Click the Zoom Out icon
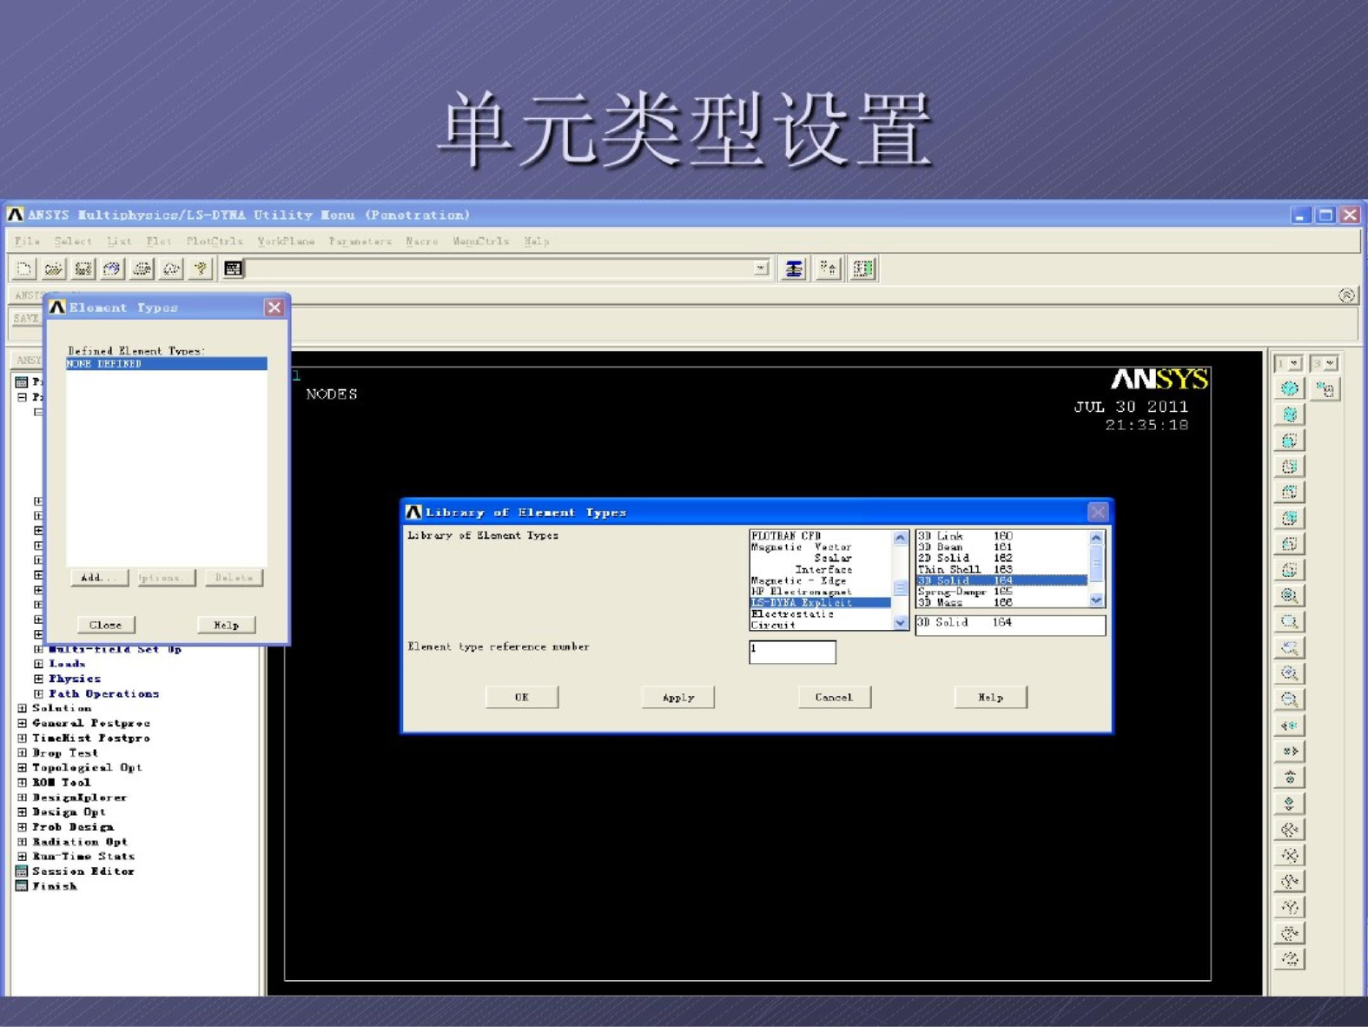Screen dimensions: 1368x1027 point(1290,699)
